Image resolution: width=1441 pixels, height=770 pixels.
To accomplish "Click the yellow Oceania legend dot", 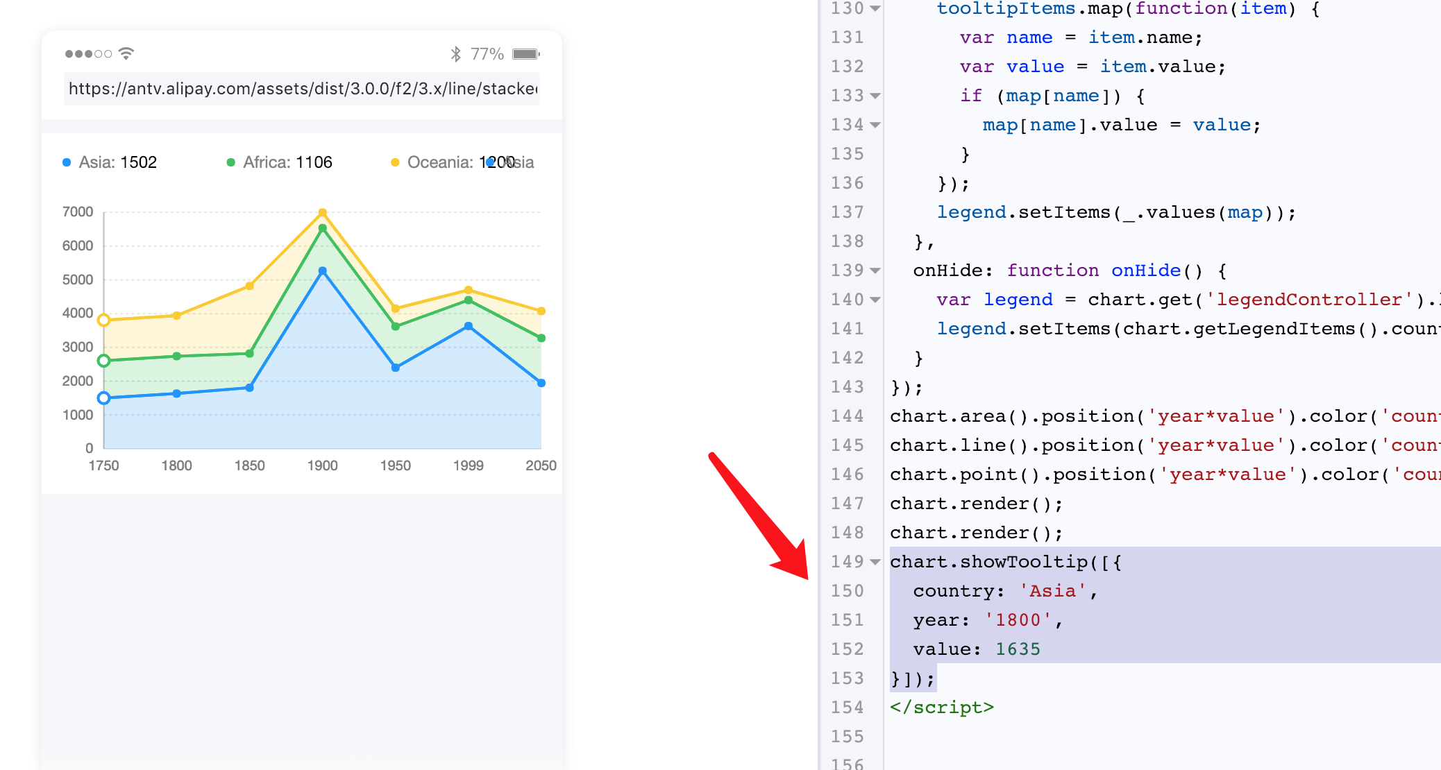I will point(394,162).
